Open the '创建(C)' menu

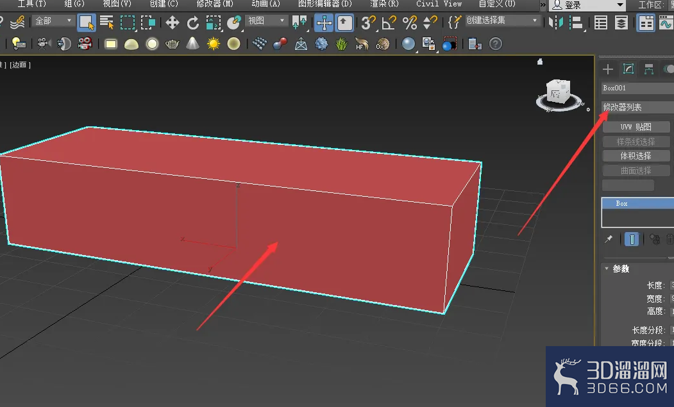[x=164, y=4]
